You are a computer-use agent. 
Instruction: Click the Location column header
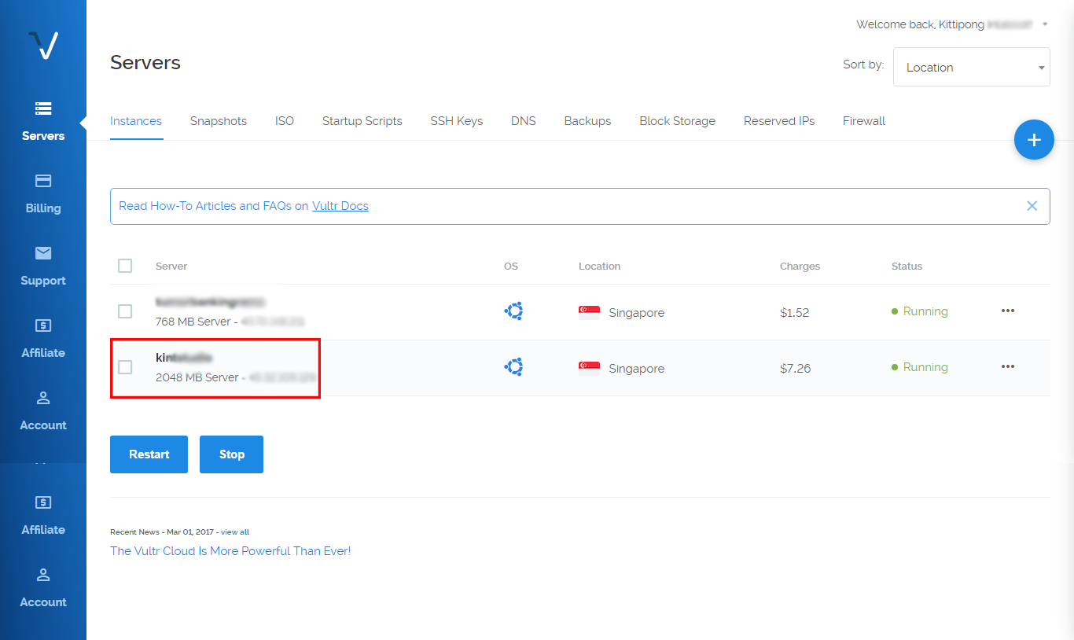[600, 267]
